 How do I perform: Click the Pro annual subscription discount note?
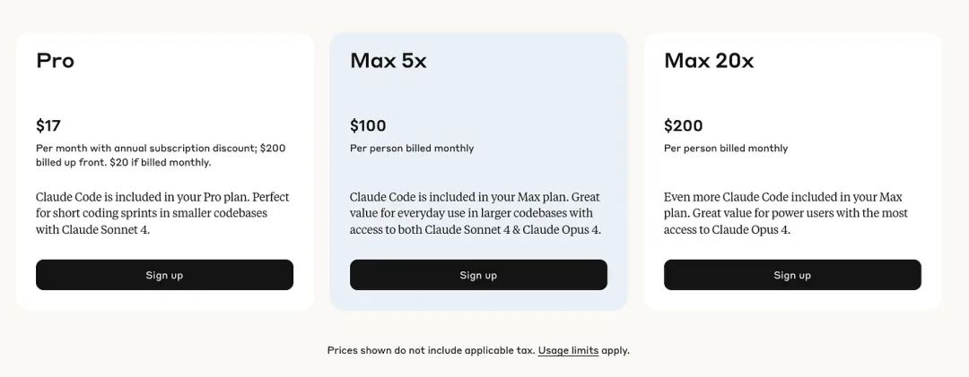(161, 156)
